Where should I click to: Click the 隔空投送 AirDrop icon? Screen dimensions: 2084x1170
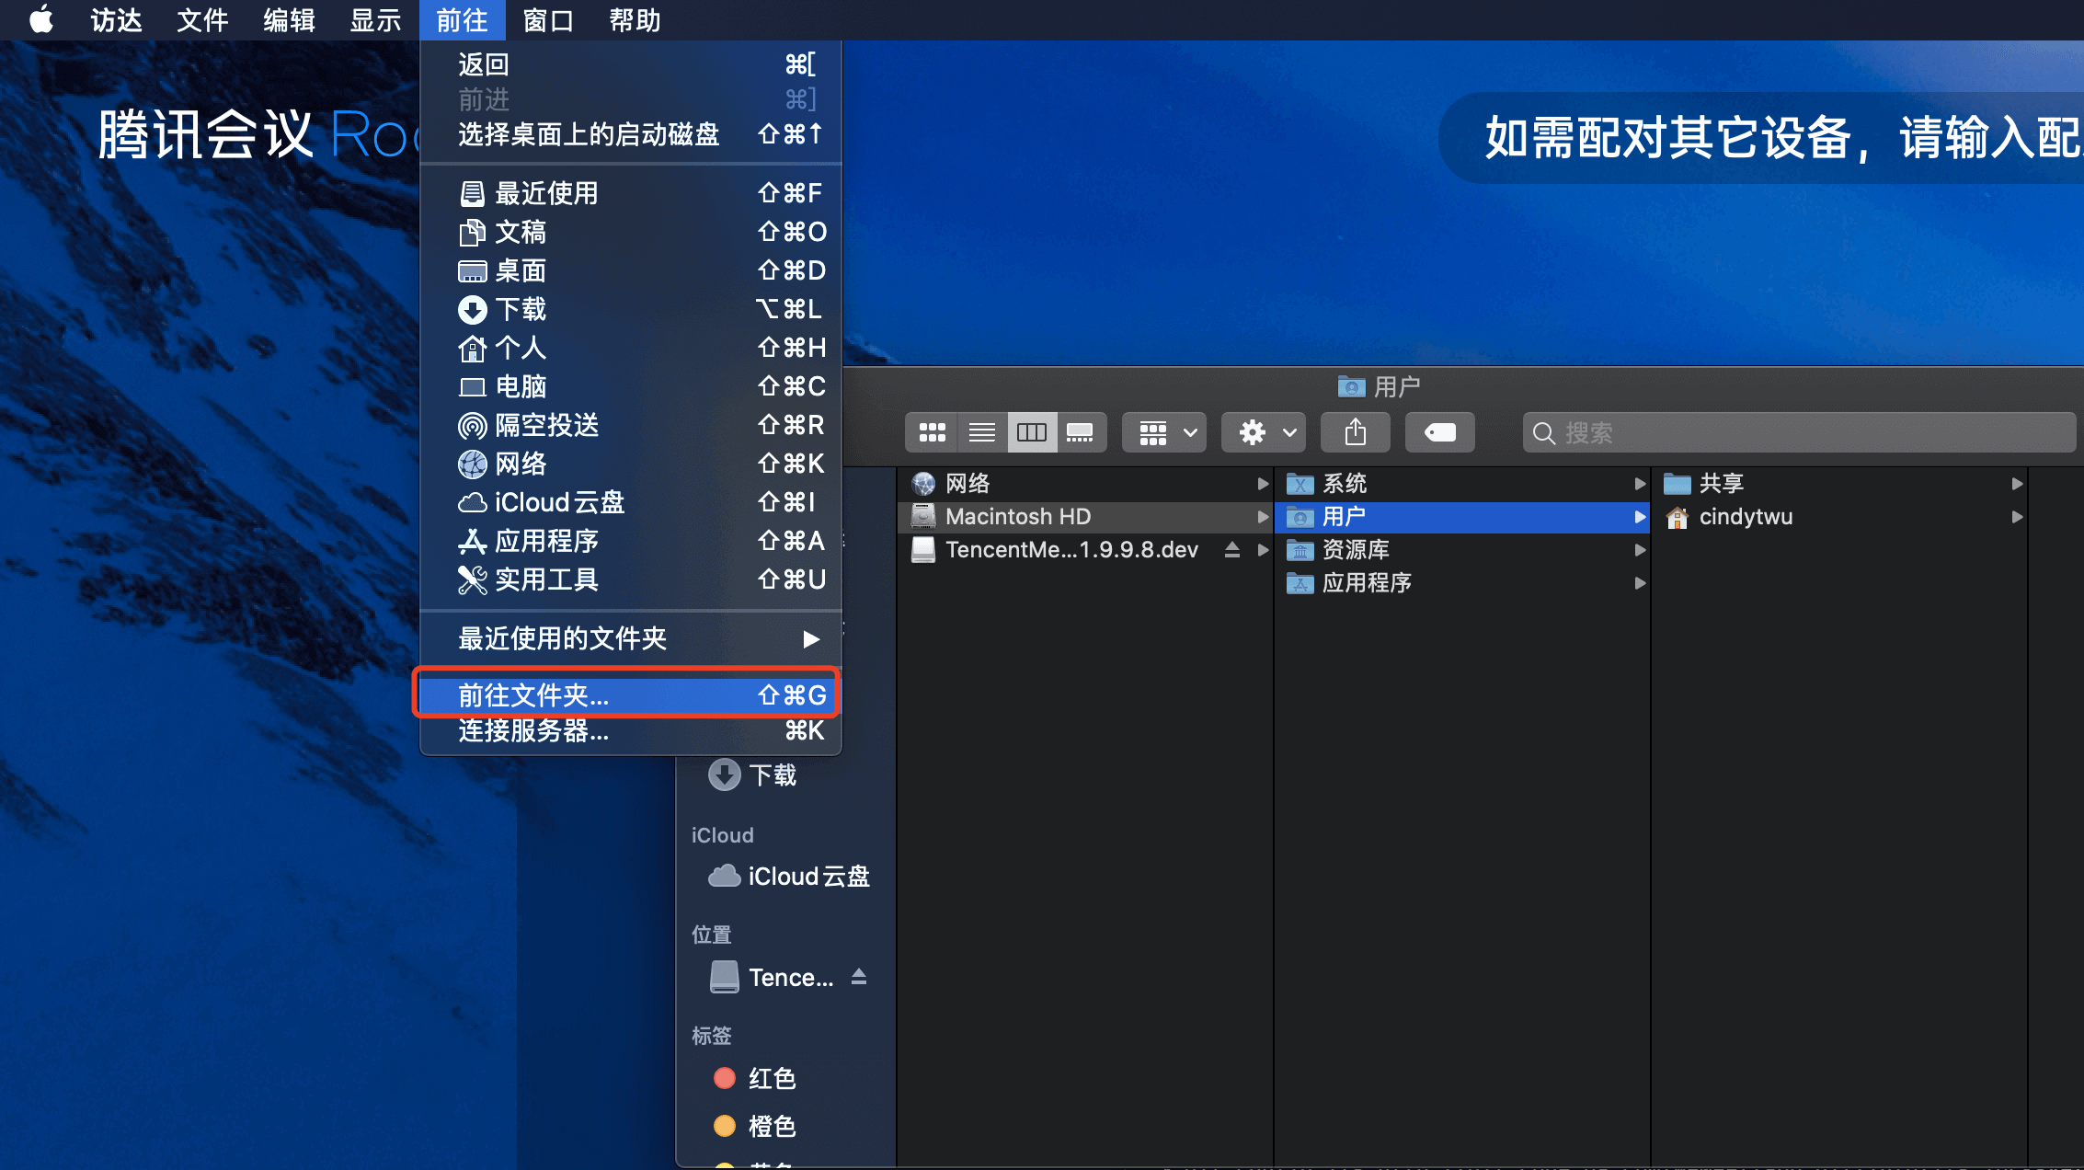tap(472, 425)
